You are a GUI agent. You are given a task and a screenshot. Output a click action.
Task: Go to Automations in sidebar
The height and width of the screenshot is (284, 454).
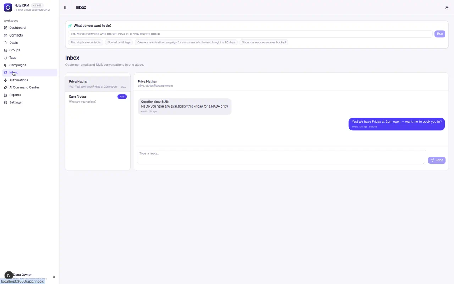[x=30, y=80]
